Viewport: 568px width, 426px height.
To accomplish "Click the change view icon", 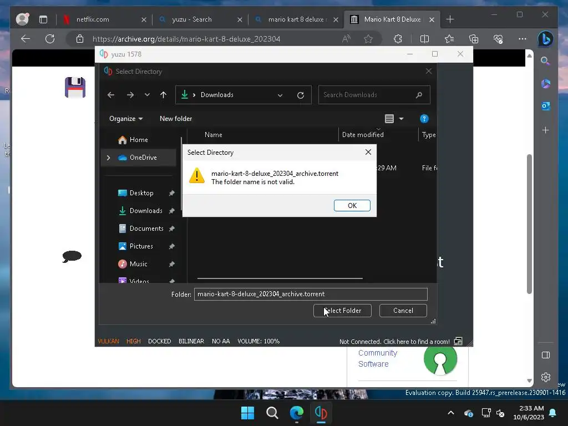I will tap(389, 119).
